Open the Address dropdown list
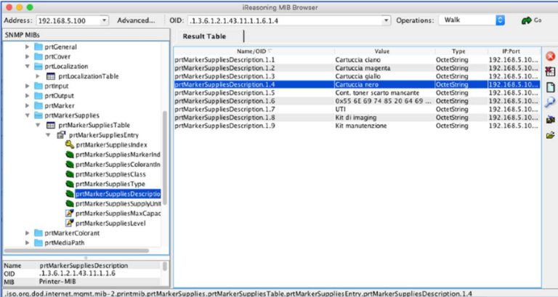The height and width of the screenshot is (297, 558). (x=104, y=20)
